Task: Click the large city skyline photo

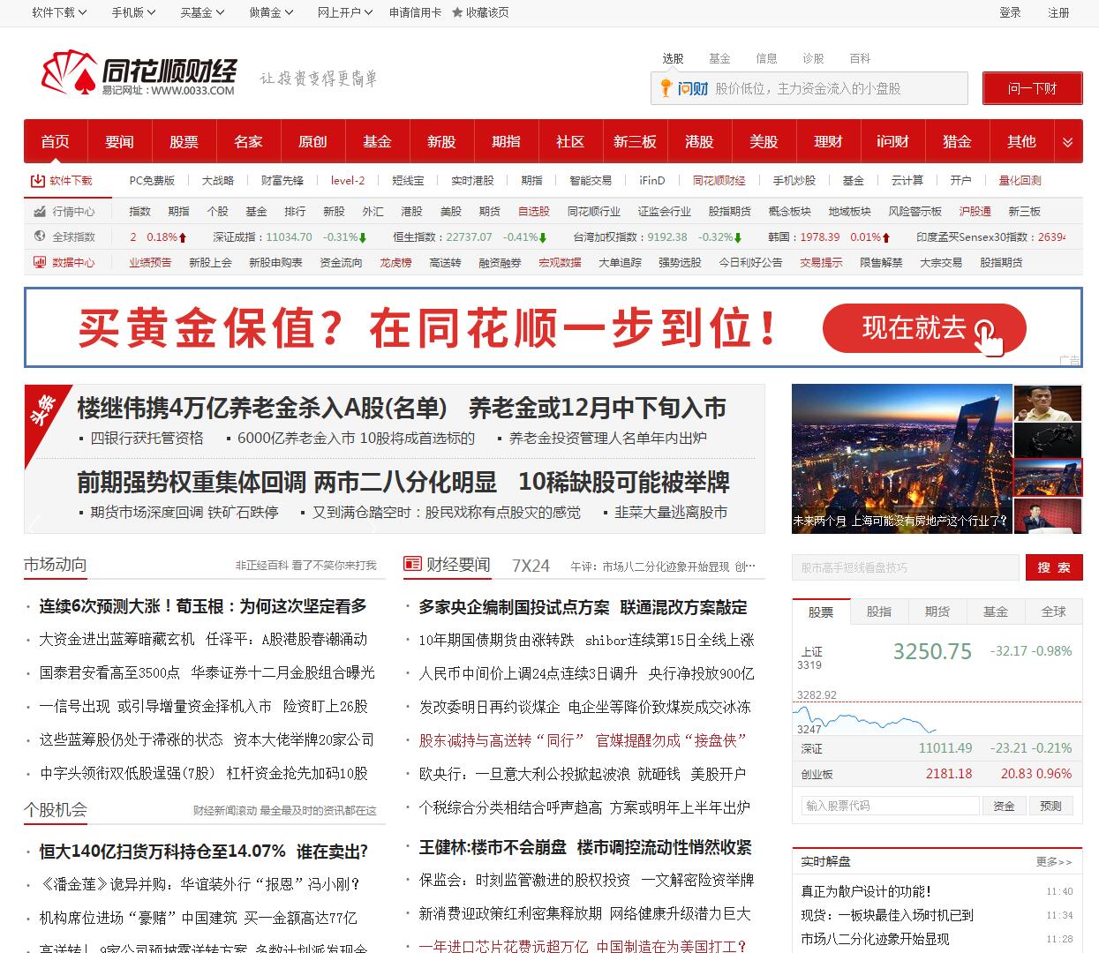Action: [x=902, y=459]
